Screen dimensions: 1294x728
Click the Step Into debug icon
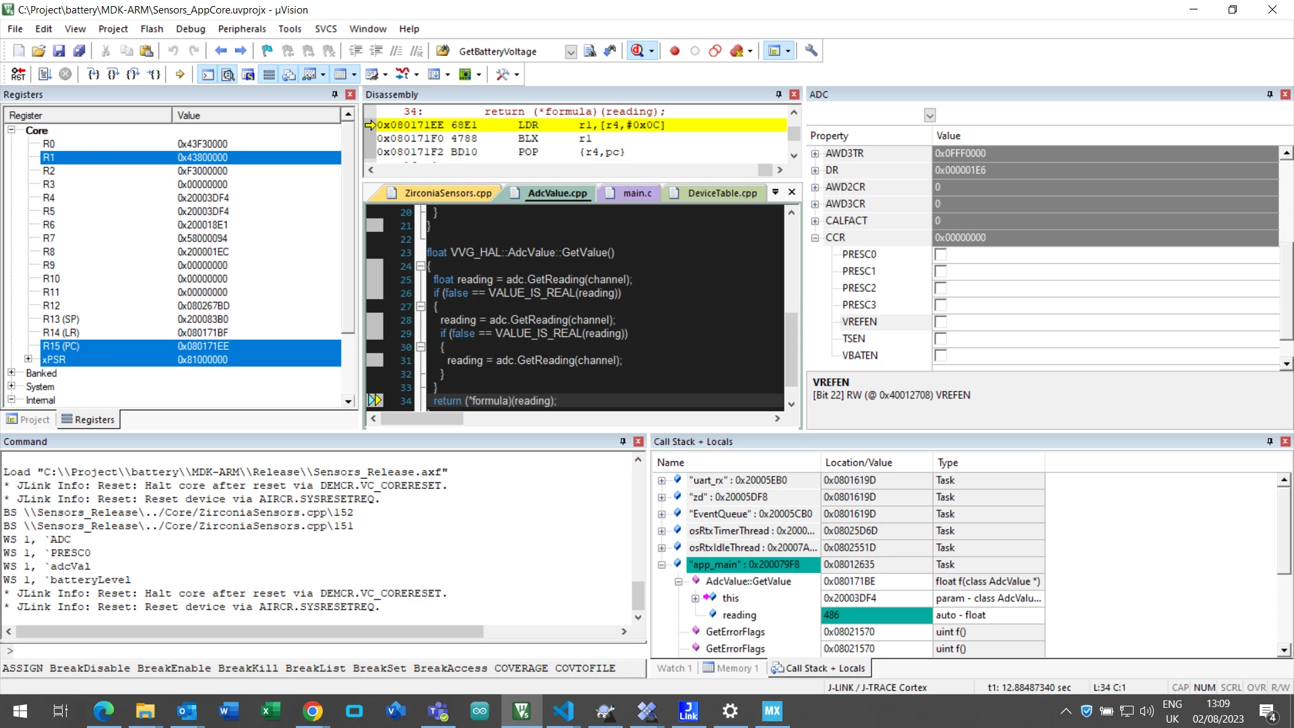[94, 74]
